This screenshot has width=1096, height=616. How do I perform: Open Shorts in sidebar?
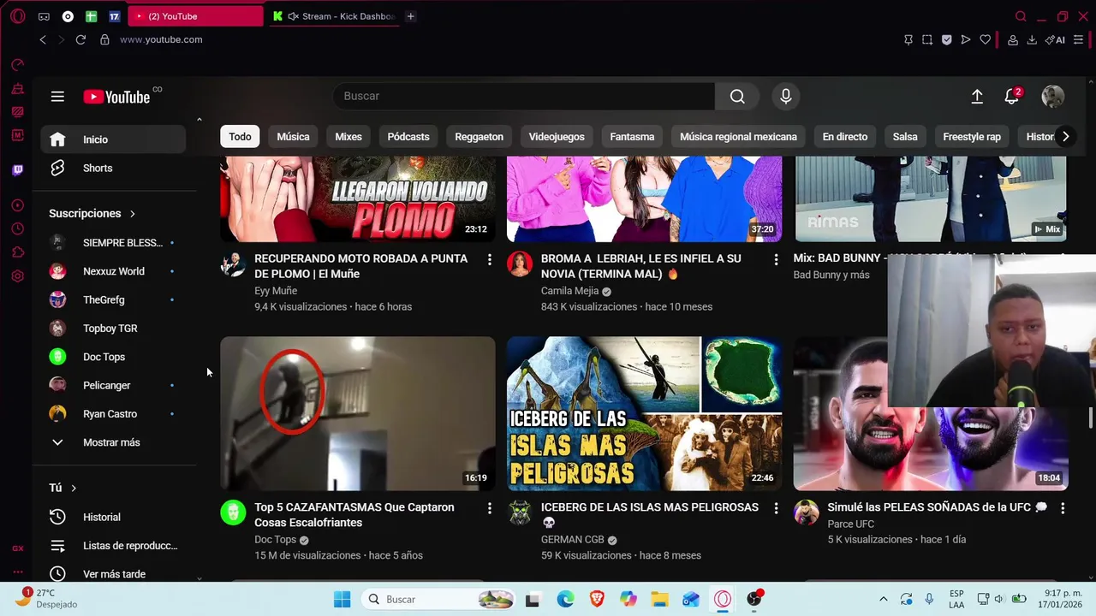tap(113, 168)
